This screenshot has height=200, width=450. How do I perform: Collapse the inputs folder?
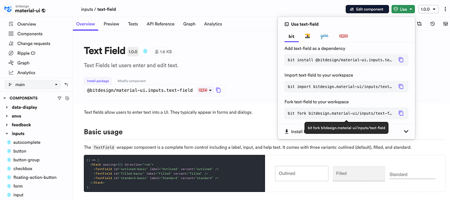[x=7, y=133]
